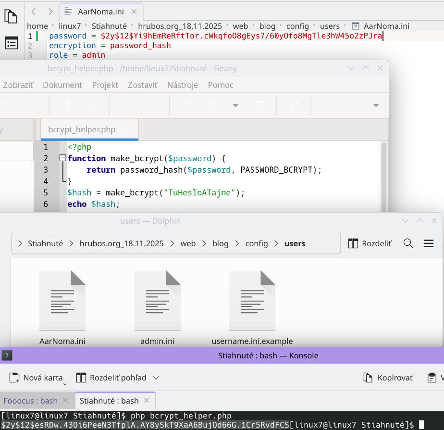Close the Stiahnuté : bash tab
This screenshot has width=444, height=430.
(x=147, y=400)
